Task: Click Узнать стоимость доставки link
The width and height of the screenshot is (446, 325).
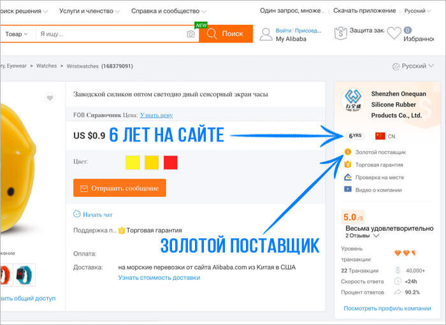Action: [159, 277]
